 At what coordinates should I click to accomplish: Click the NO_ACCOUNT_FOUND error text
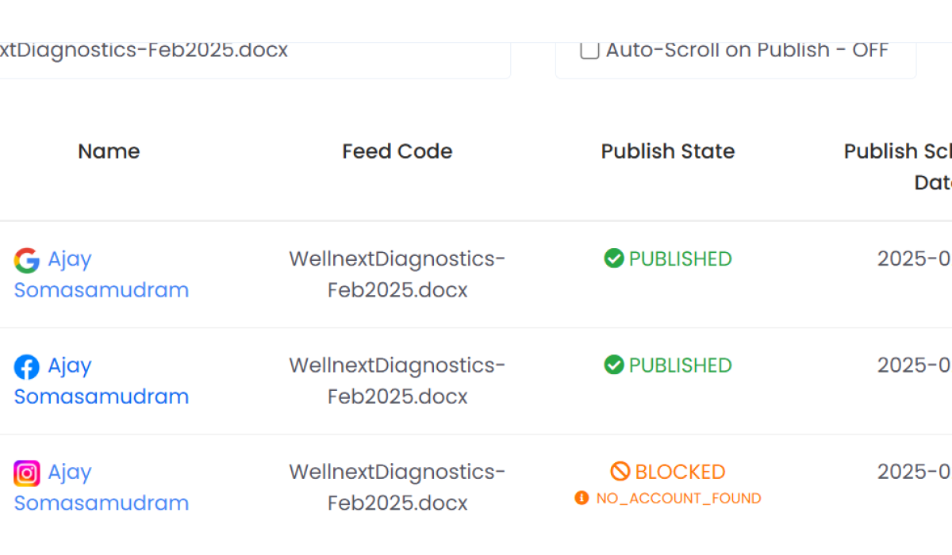click(678, 498)
